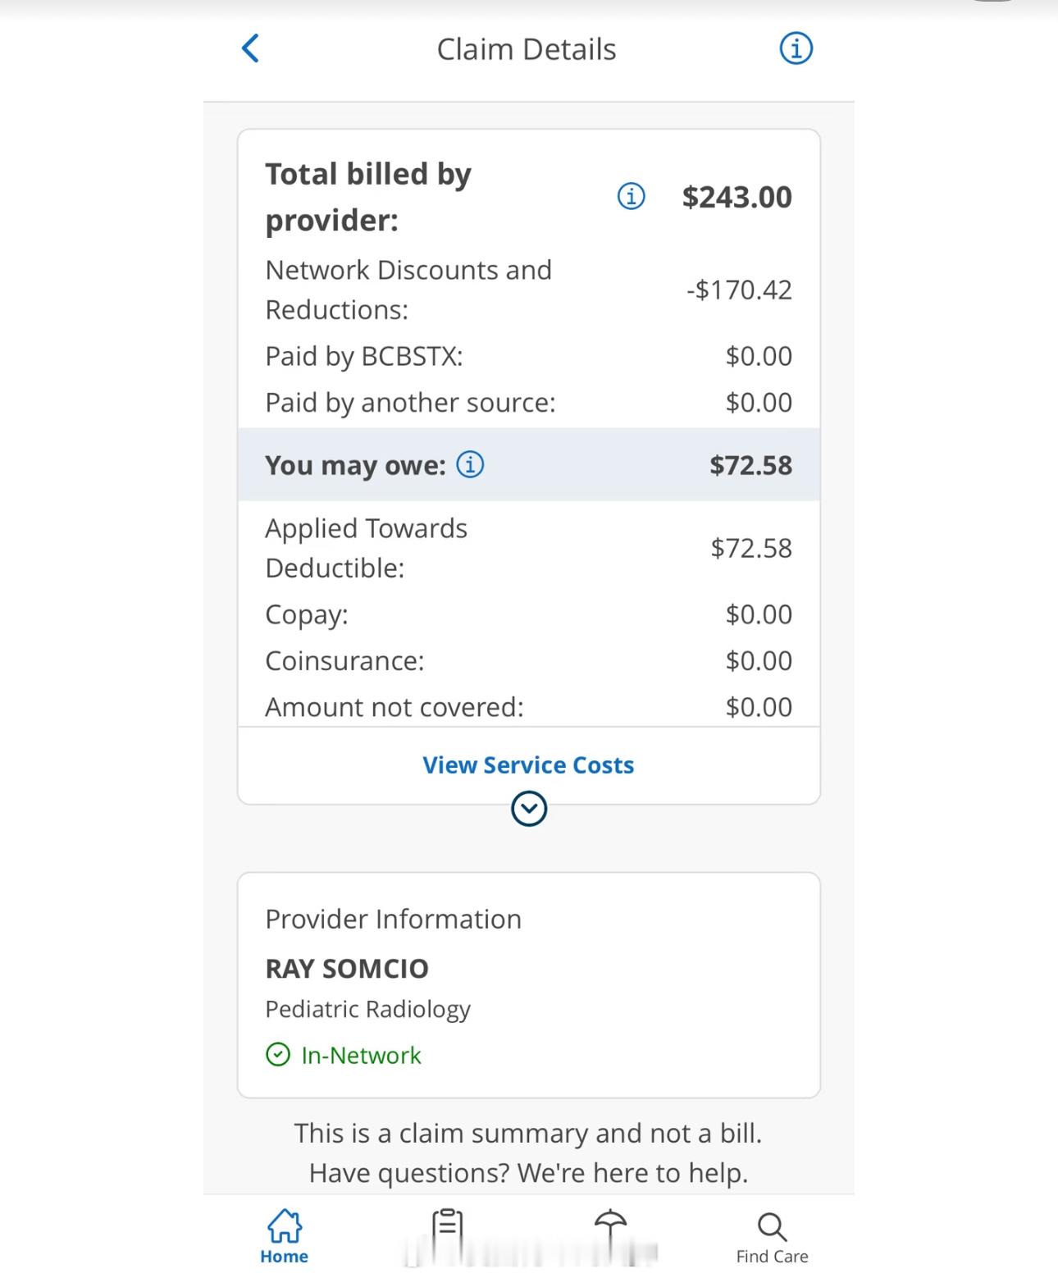1058x1278 pixels.
Task: Tap the Claim Details page title
Action: pos(526,49)
